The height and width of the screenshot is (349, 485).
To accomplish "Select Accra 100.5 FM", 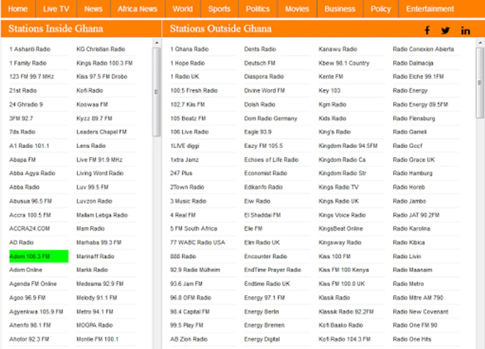I will tap(30, 215).
